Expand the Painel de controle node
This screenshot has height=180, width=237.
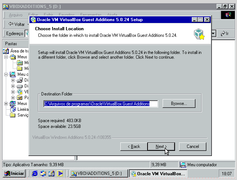point(13,98)
